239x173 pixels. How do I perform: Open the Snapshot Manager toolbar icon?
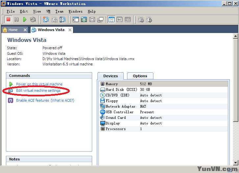tap(62, 19)
